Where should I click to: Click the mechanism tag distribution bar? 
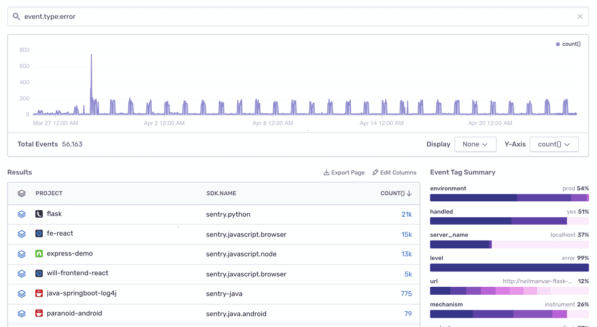509,314
